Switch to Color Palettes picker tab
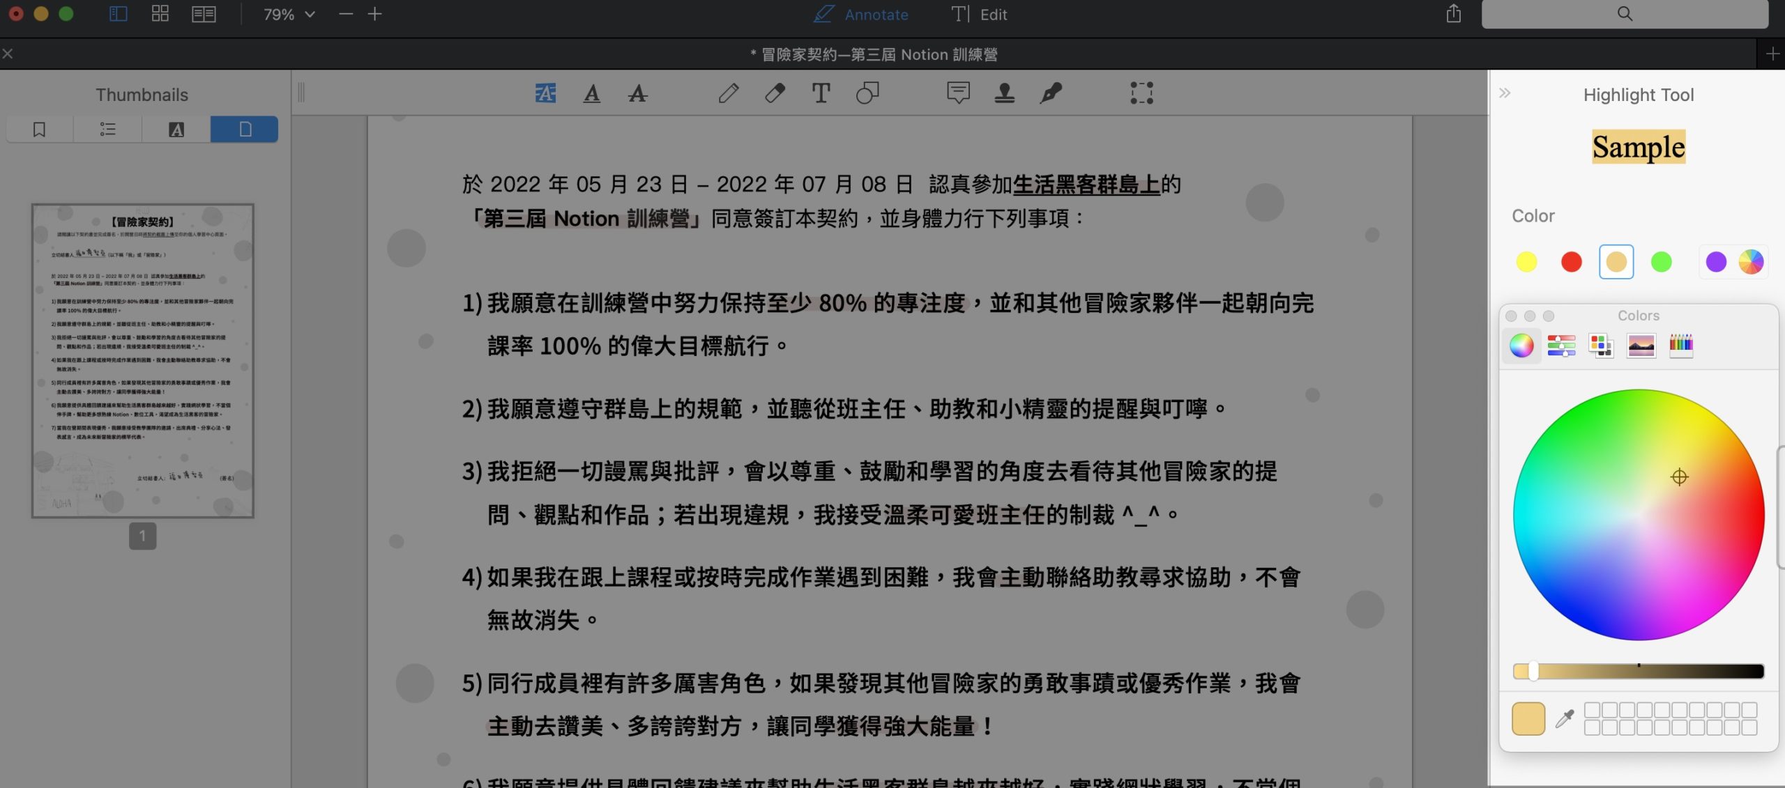Image resolution: width=1785 pixels, height=788 pixels. pyautogui.click(x=1601, y=345)
